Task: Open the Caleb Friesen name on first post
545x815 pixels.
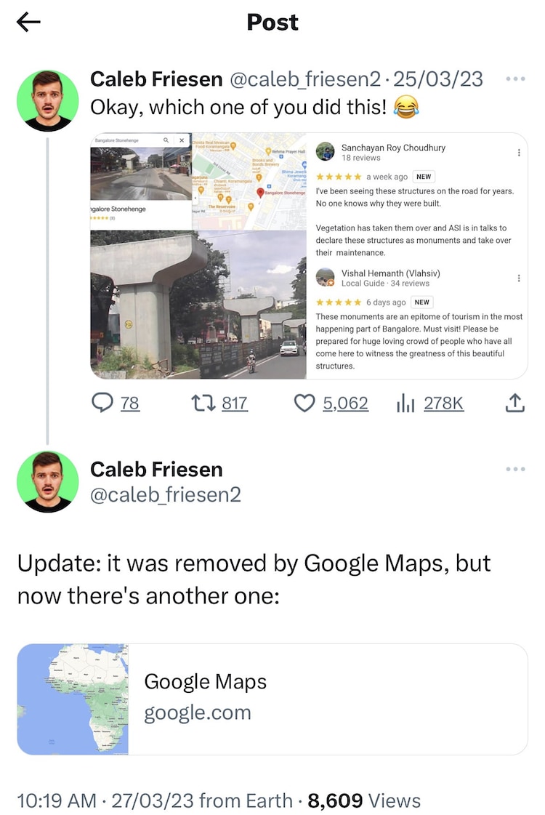Action: pos(156,79)
